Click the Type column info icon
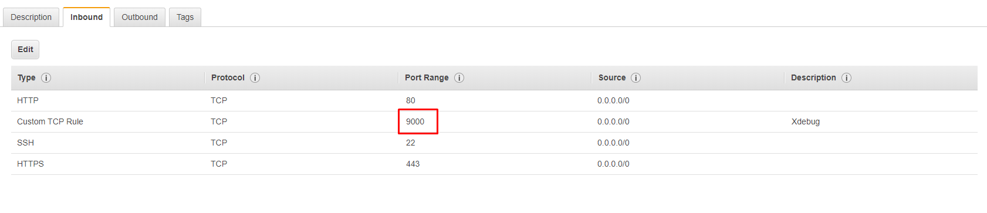The width and height of the screenshot is (987, 213). tap(46, 77)
